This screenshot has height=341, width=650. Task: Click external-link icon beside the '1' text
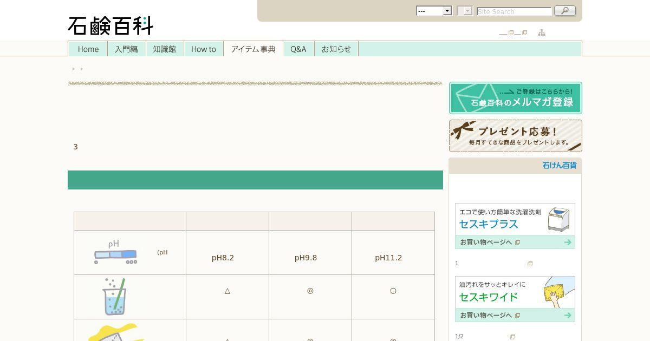(530, 264)
